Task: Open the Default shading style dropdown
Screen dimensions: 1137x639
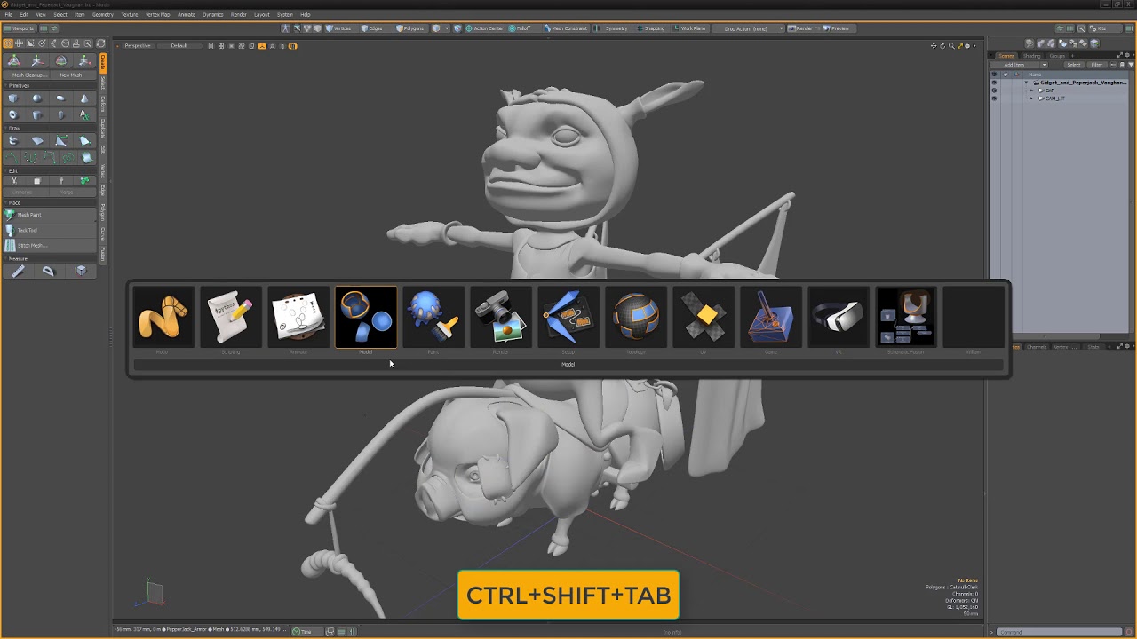Action: (179, 46)
